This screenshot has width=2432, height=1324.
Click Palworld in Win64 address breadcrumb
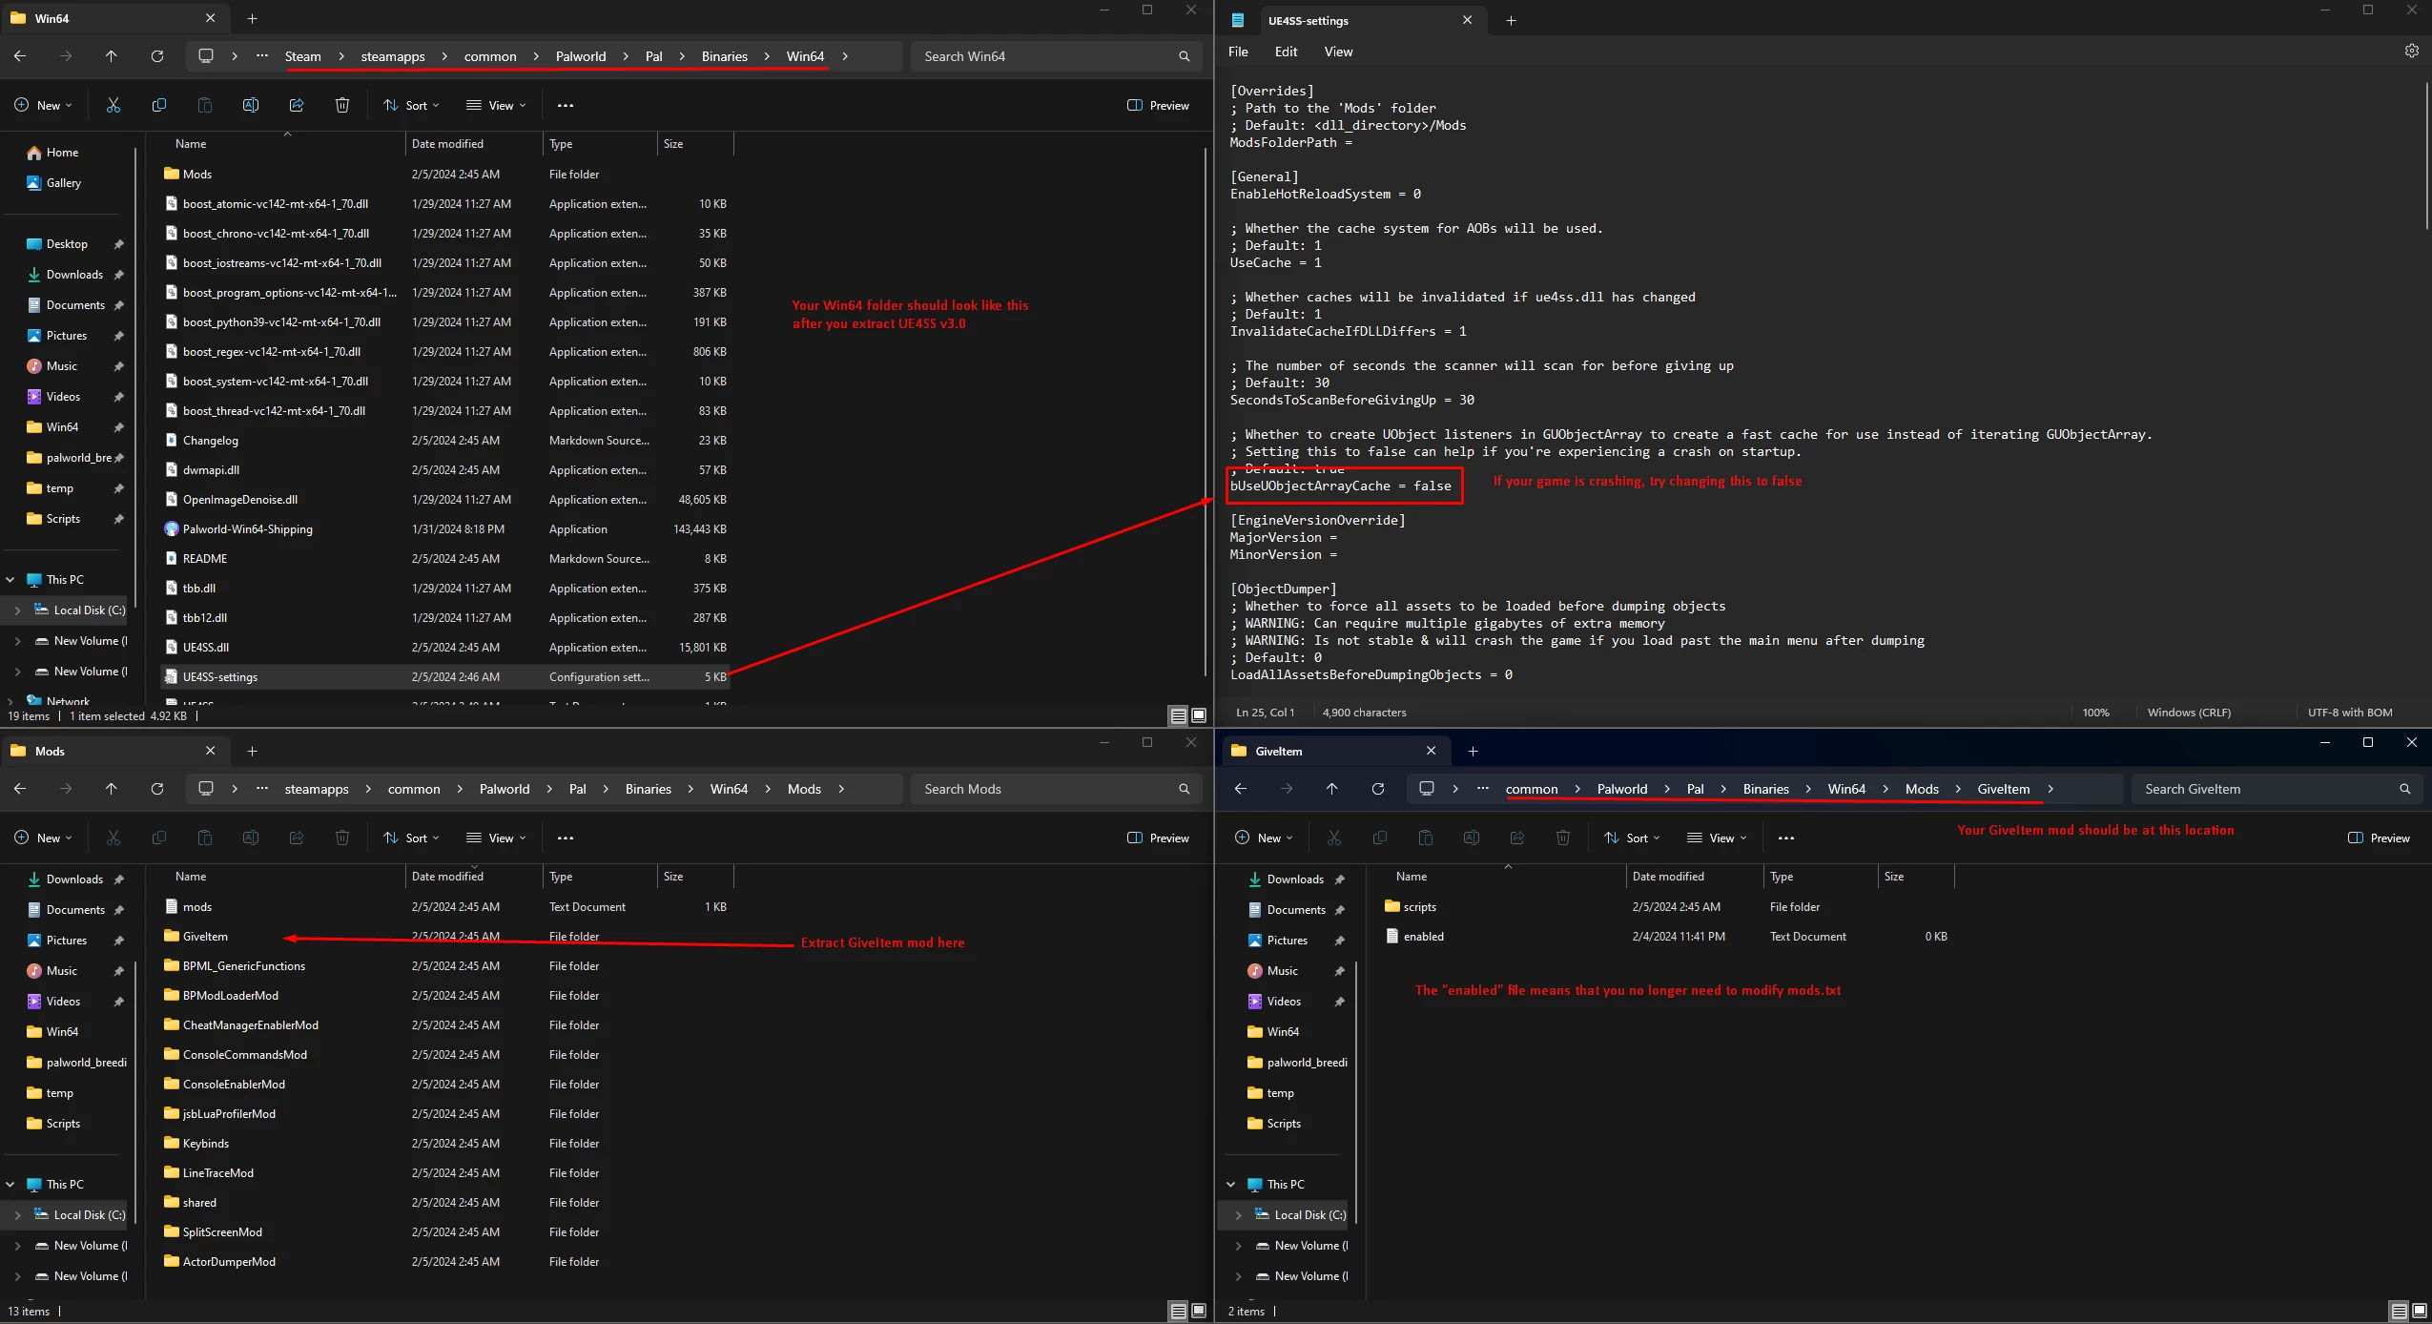[x=581, y=56]
